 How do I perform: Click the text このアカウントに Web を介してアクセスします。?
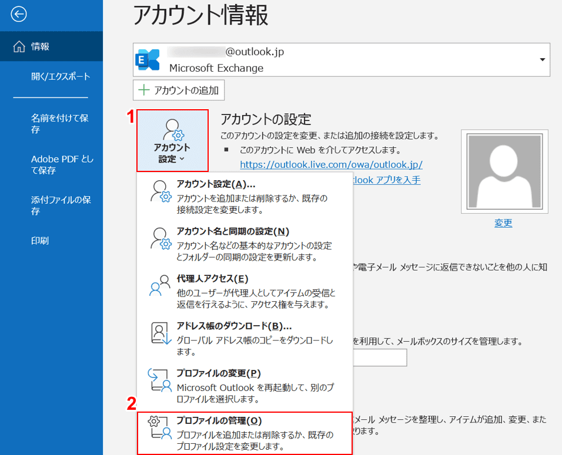320,150
